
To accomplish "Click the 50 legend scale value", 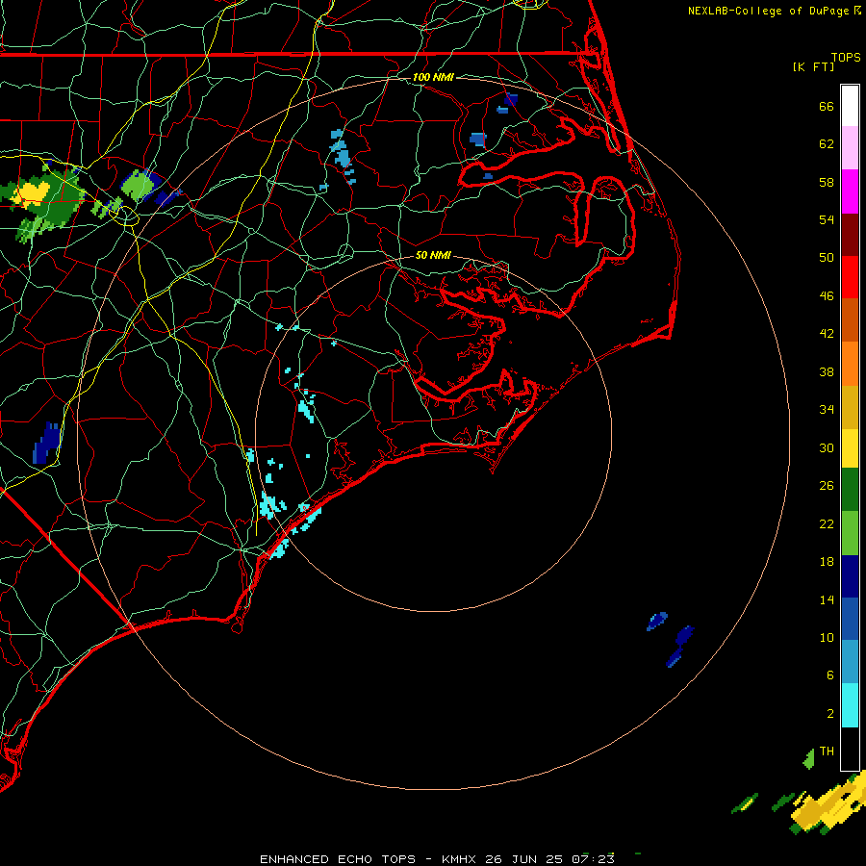I will pyautogui.click(x=827, y=257).
